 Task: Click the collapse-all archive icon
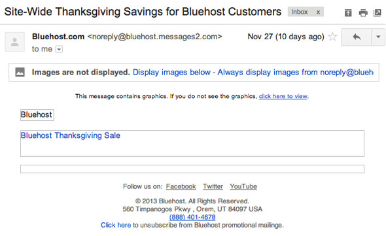point(348,12)
